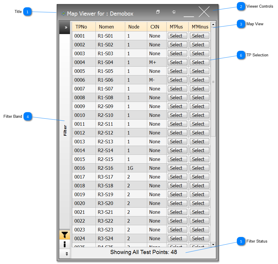Screen dimensions: 278x264
Task: Click the restore window icon in the title bar
Action: (x=158, y=12)
